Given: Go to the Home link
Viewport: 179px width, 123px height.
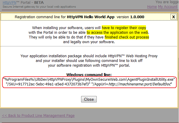Looking at the screenshot, I should click(x=152, y=6).
